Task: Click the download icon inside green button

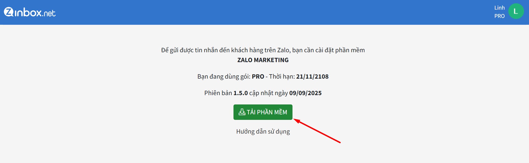Action: click(x=242, y=112)
